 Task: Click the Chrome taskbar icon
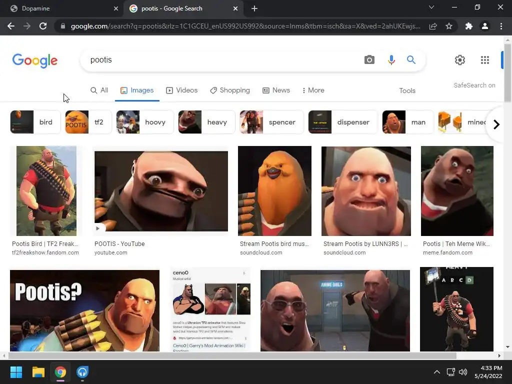point(60,372)
